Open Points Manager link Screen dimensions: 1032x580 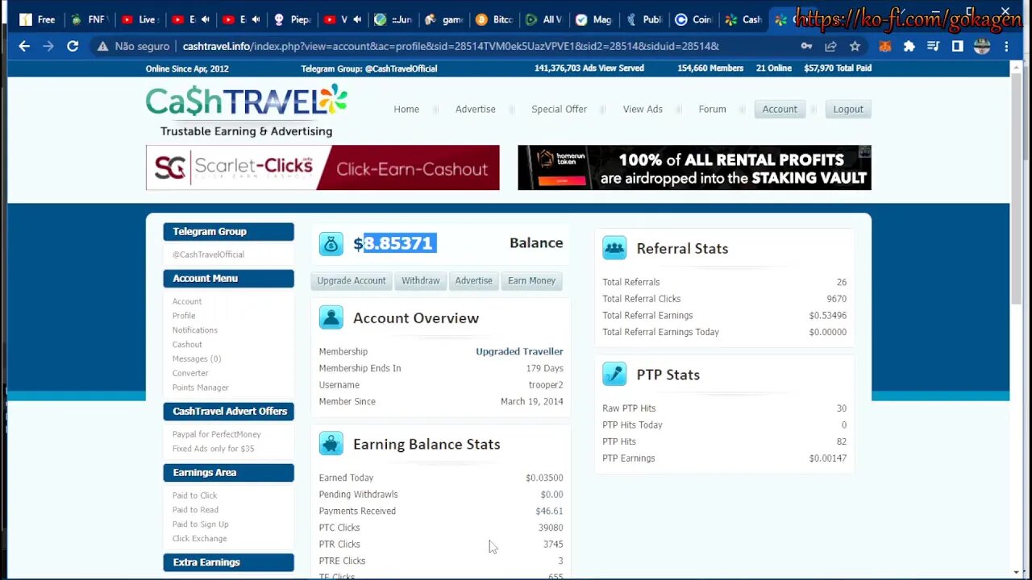201,387
